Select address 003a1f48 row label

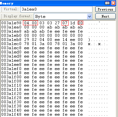coord(11,114)
